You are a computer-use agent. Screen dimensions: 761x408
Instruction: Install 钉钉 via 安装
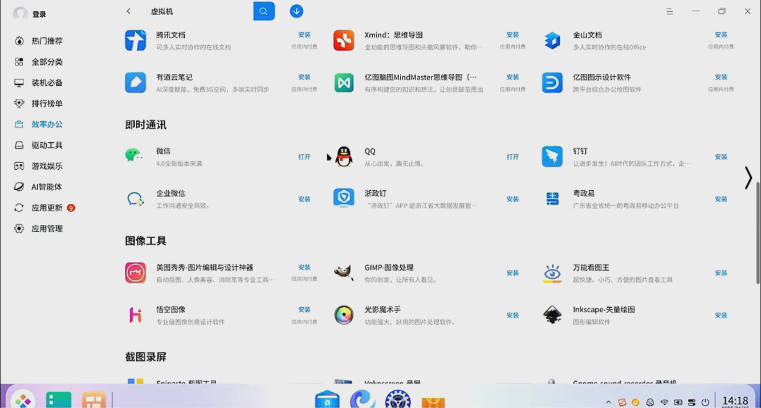[721, 157]
